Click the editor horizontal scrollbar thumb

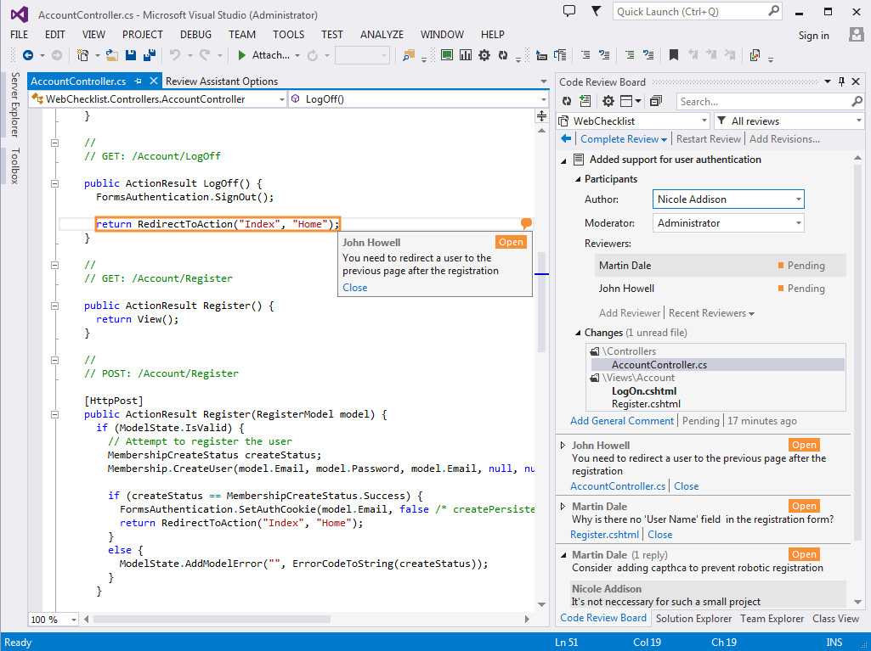click(212, 619)
